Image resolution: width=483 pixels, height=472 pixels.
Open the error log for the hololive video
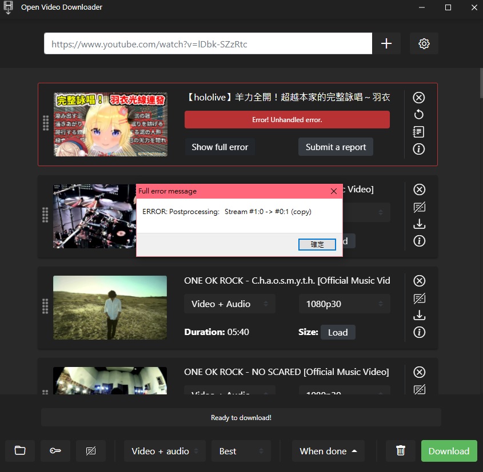pos(418,132)
